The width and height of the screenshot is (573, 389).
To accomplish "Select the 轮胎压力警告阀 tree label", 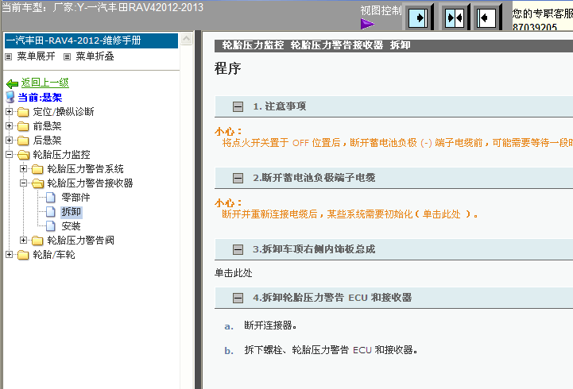I will pos(81,241).
